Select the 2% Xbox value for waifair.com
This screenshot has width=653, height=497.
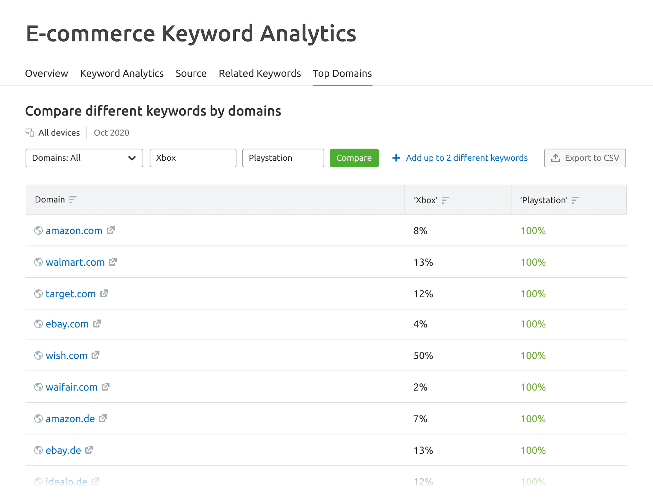point(421,387)
